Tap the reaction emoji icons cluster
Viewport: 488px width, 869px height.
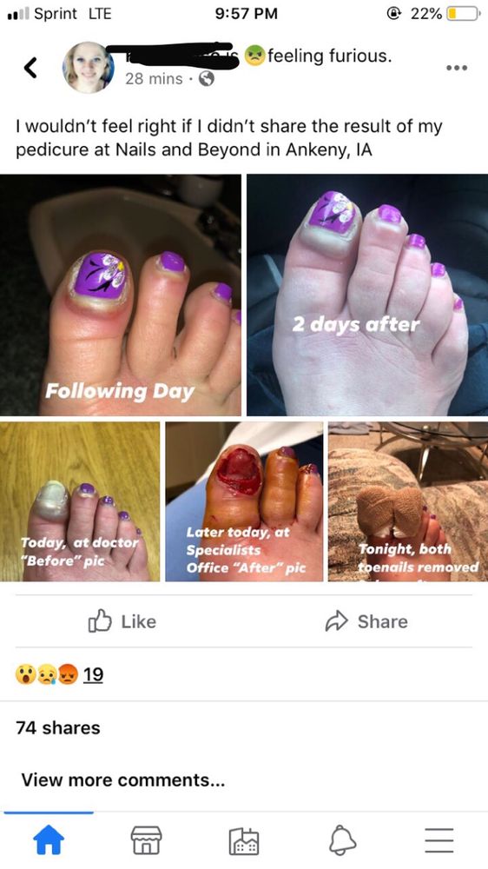click(x=47, y=674)
